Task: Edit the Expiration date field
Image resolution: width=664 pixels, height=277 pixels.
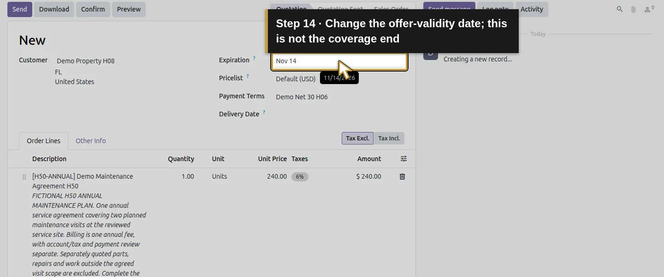Action: (x=339, y=61)
